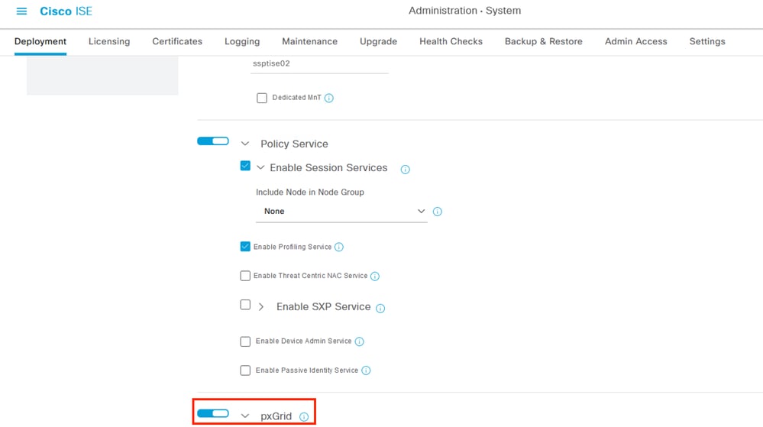763x427 pixels.
Task: Open the Settings tab
Action: point(707,41)
